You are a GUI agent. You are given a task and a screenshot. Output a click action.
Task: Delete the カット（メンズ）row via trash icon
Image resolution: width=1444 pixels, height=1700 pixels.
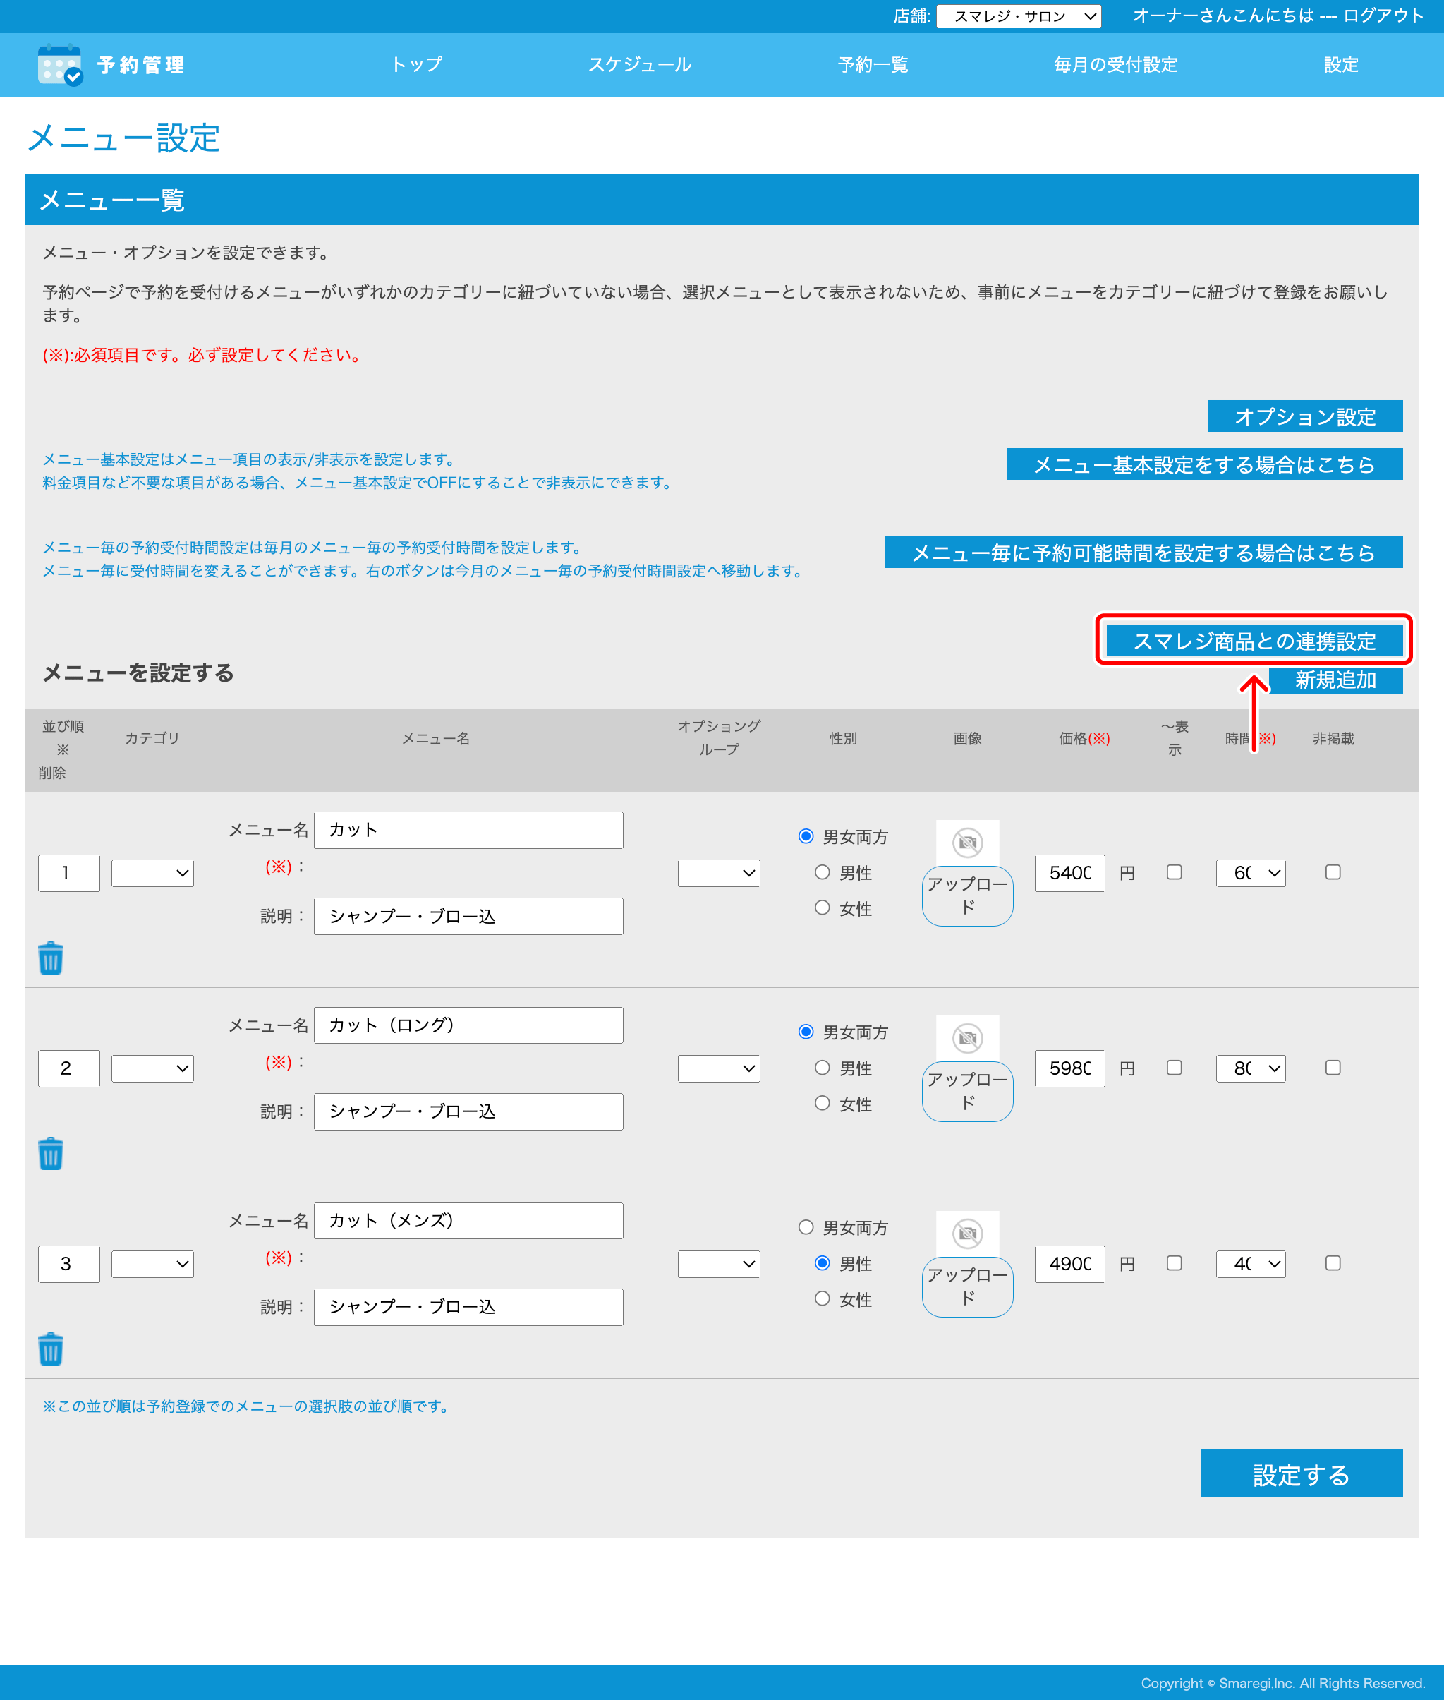(x=51, y=1348)
